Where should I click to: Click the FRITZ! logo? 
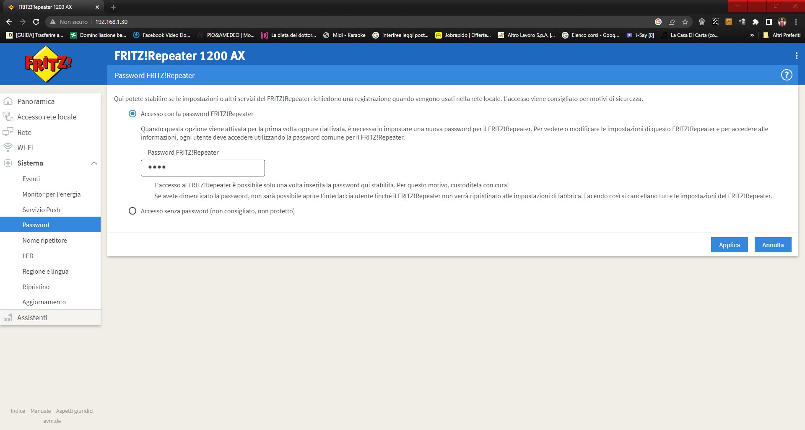tap(49, 64)
